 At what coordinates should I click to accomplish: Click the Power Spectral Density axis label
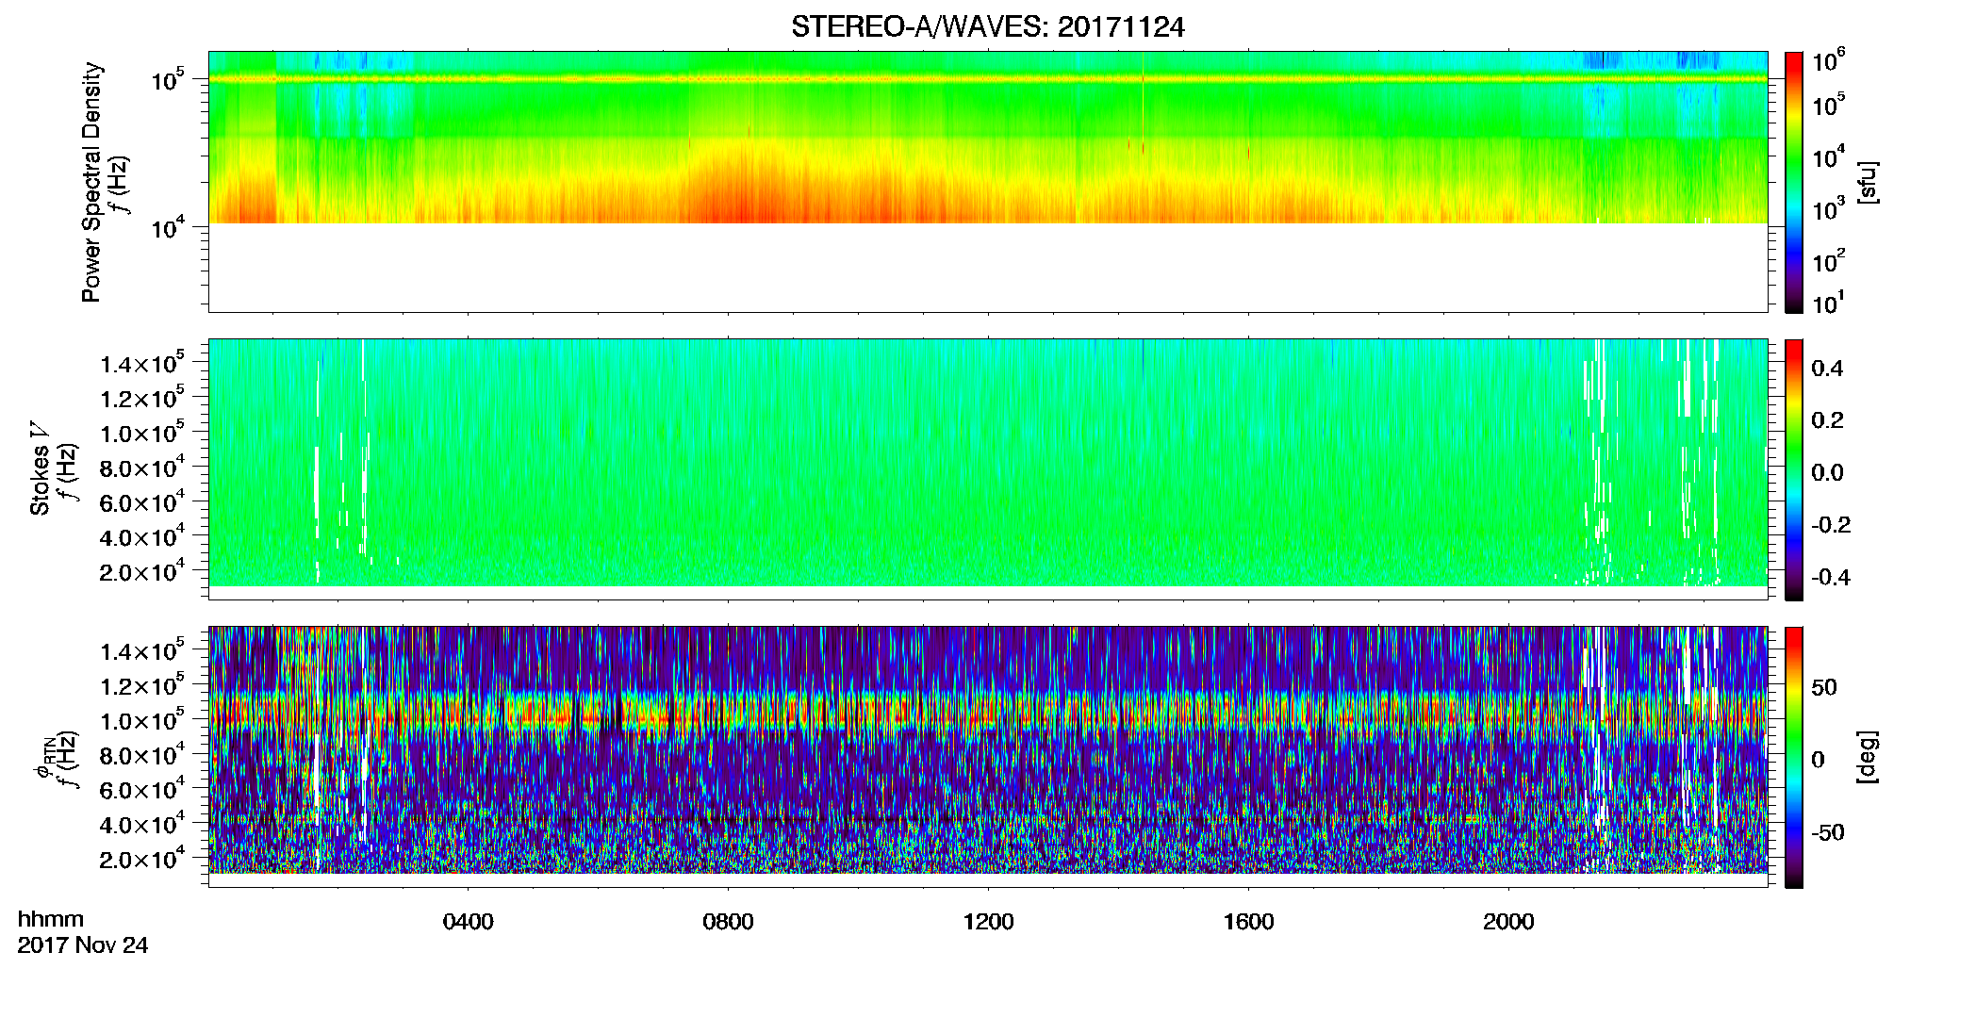[x=91, y=182]
